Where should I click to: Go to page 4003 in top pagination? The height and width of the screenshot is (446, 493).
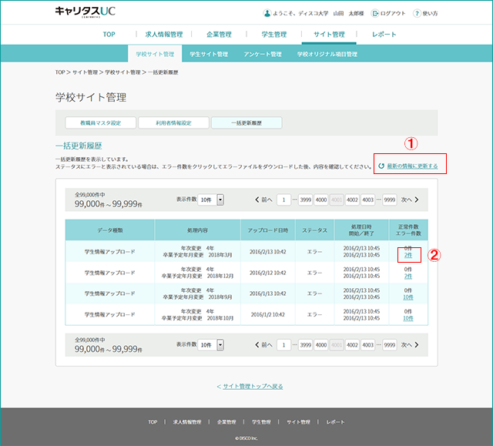(368, 200)
